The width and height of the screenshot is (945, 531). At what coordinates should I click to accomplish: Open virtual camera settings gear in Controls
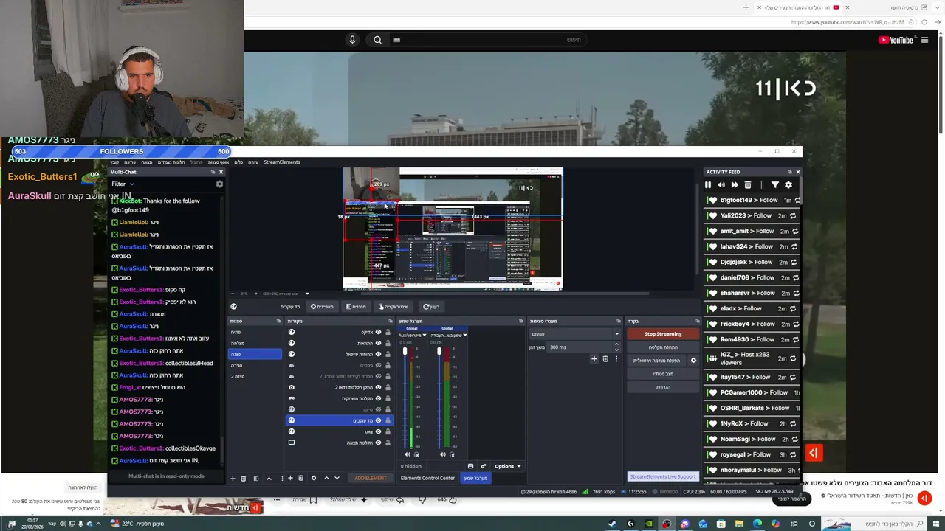[693, 361]
